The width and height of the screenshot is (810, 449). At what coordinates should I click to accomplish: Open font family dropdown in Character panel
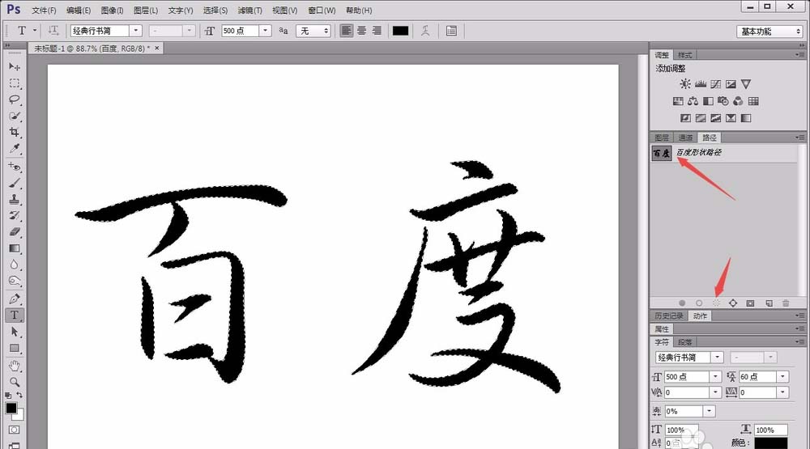click(x=717, y=357)
